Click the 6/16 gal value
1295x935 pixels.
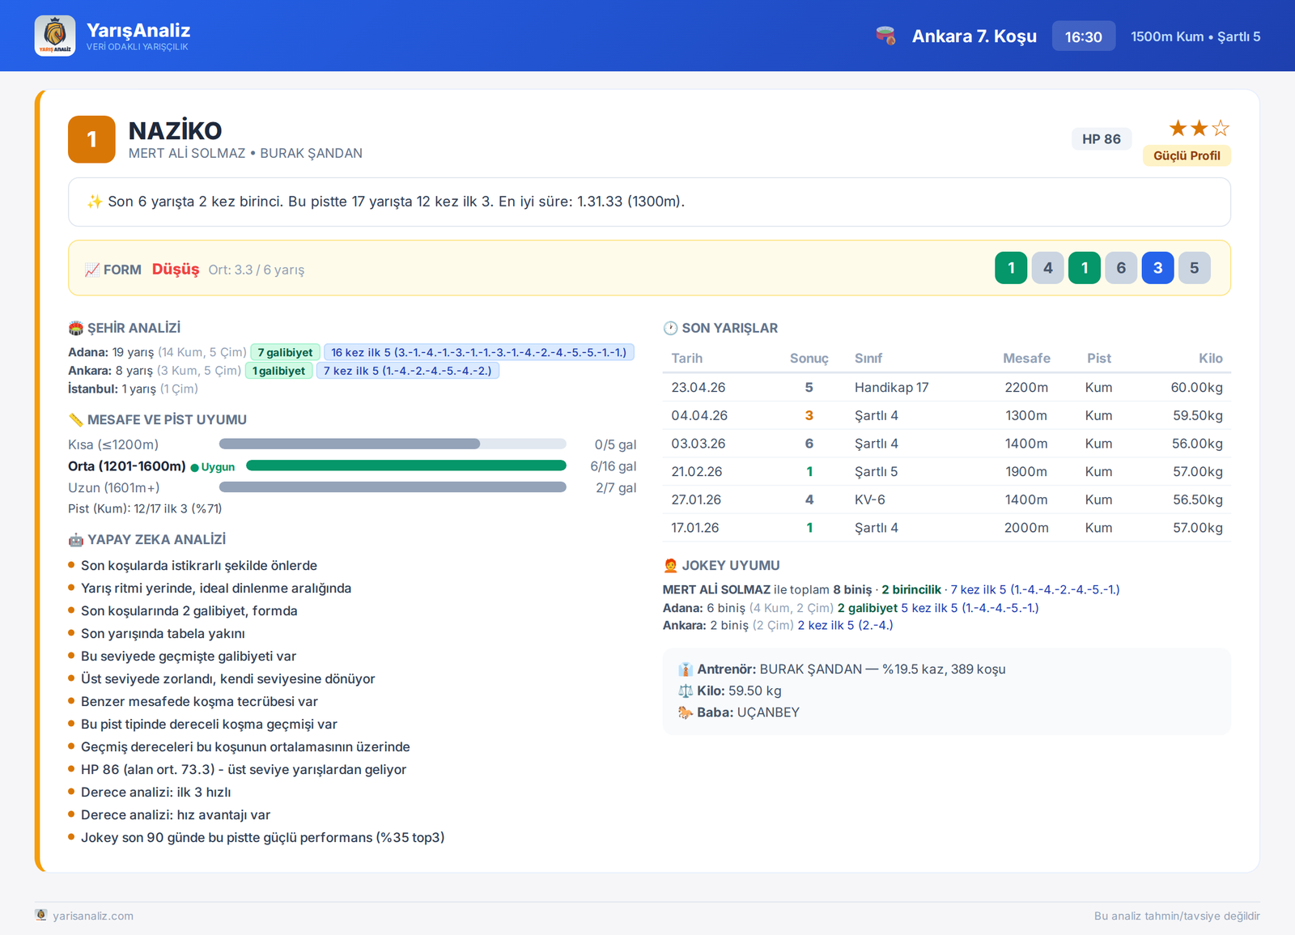tap(614, 466)
